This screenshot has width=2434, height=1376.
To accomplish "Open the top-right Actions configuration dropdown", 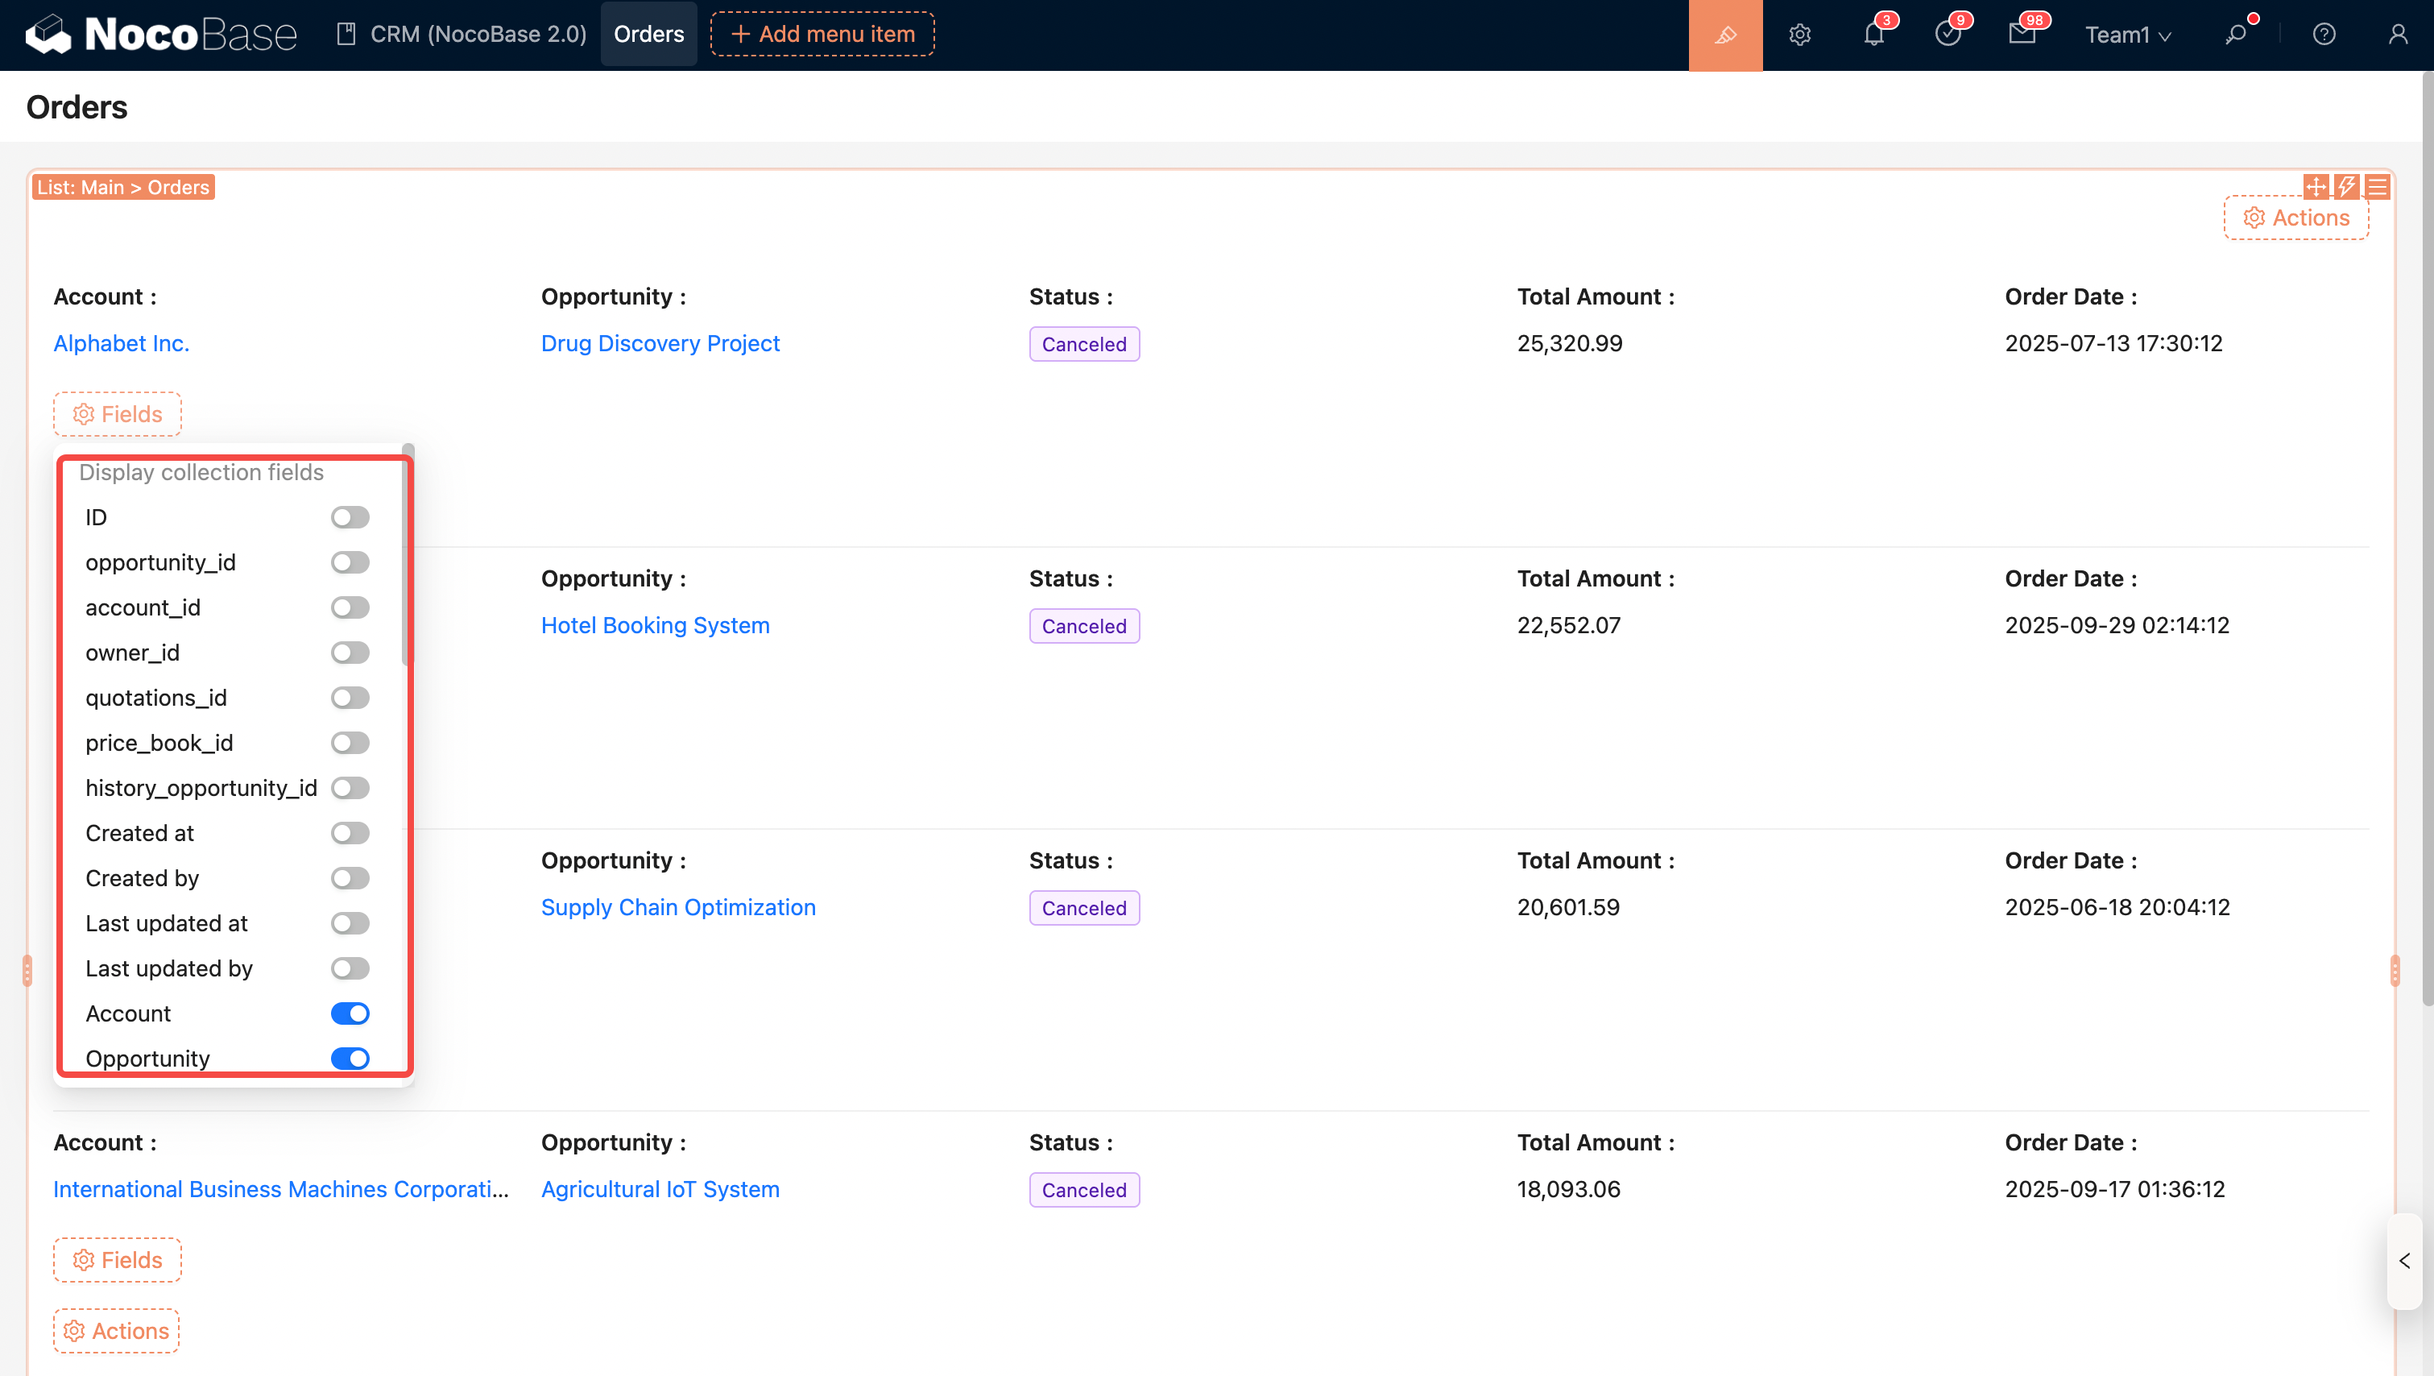I will (2295, 218).
